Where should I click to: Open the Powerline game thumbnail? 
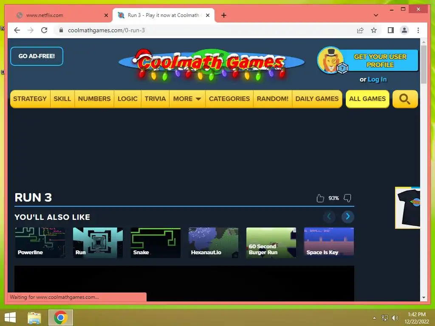[x=40, y=242]
